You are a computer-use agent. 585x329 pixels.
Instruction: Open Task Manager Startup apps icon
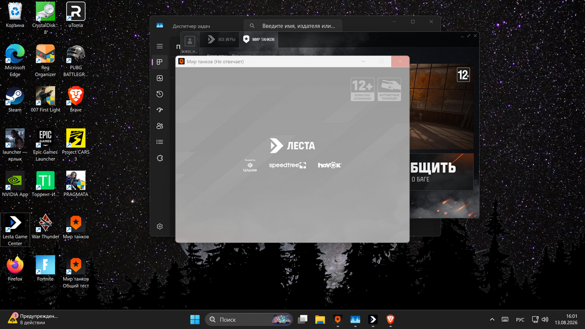point(160,110)
